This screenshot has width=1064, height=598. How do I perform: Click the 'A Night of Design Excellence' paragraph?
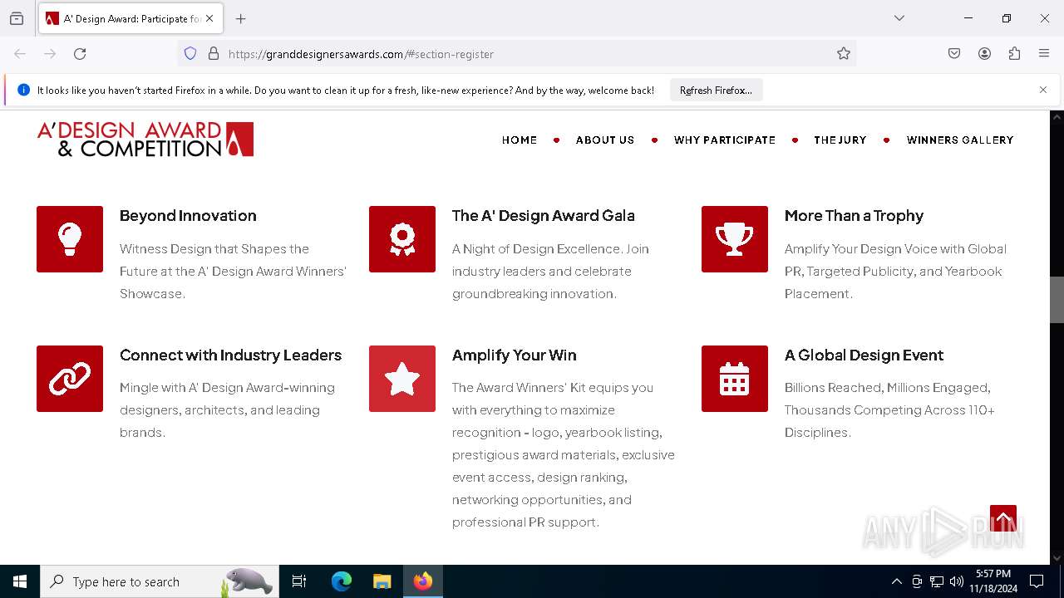550,271
